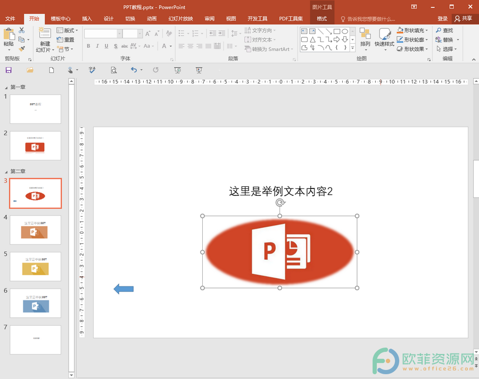This screenshot has height=379, width=479.
Task: Toggle align text left
Action: [181, 46]
